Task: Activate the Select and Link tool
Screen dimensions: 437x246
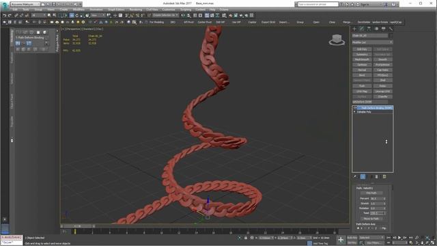Action: [x=16, y=15]
